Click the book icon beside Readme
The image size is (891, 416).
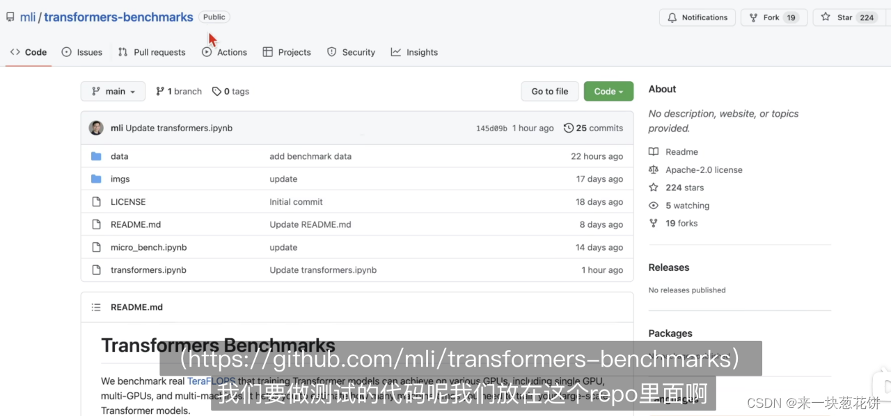[x=654, y=151]
